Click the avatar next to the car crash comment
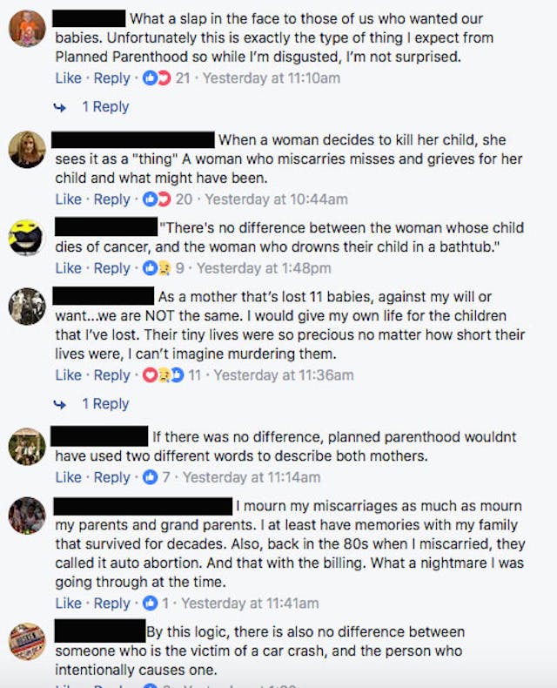Image resolution: width=557 pixels, height=688 pixels. 27,641
